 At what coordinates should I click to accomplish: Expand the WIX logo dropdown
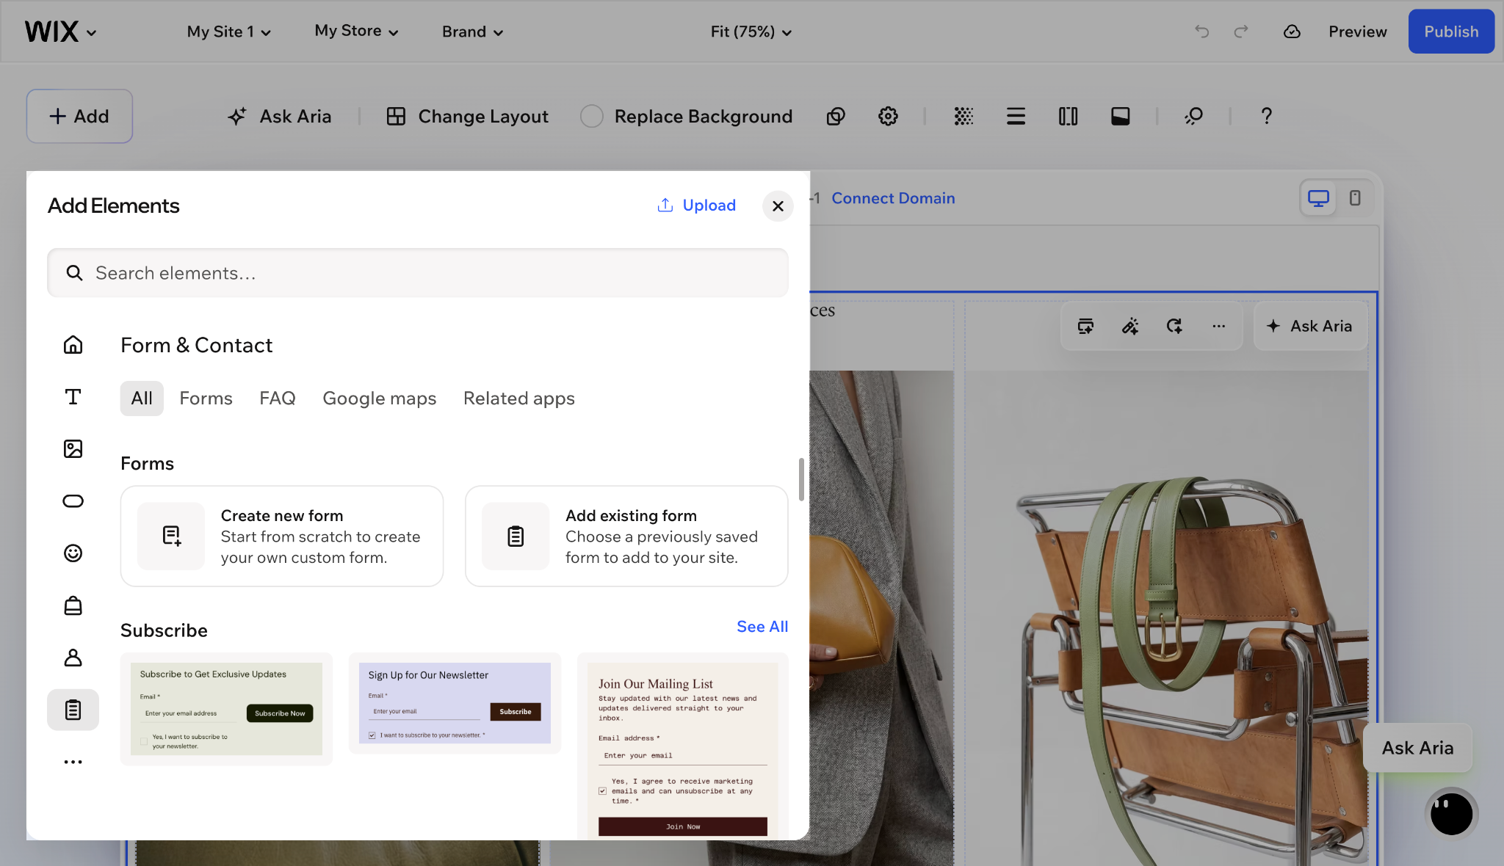click(x=60, y=32)
